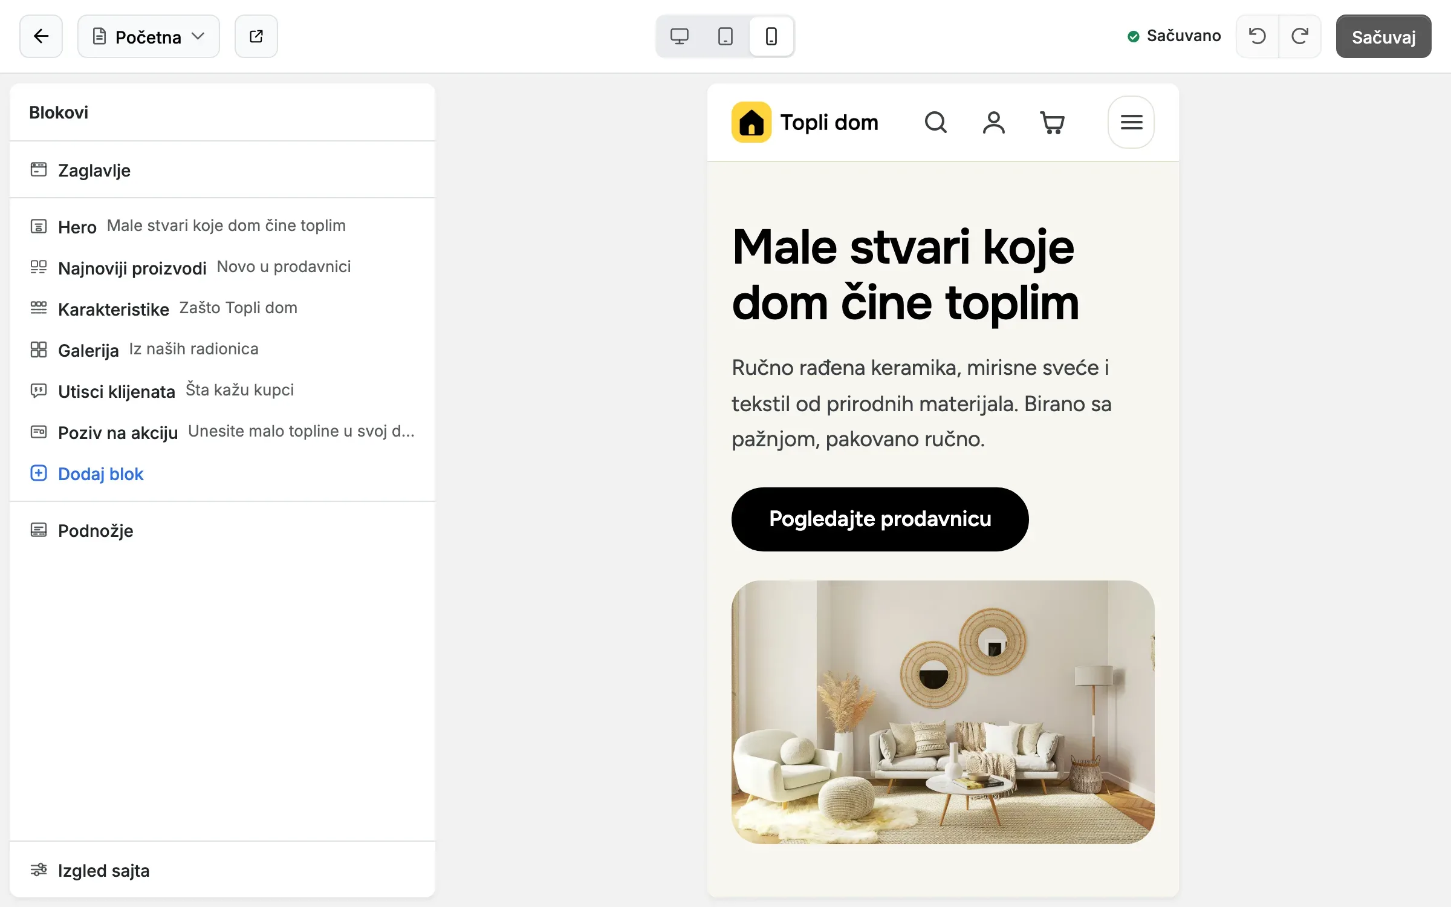Viewport: 1451px width, 907px height.
Task: Click the Poziv na akciju block icon
Action: pos(39,432)
